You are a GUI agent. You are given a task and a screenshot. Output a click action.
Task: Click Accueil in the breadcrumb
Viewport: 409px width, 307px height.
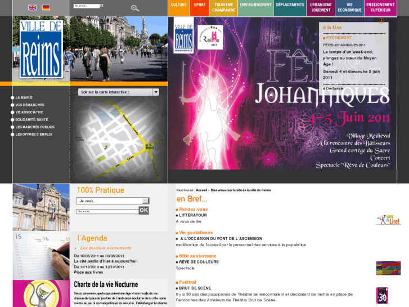click(201, 190)
